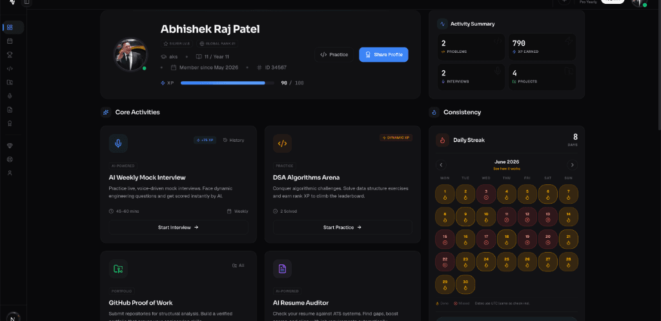Click the 'Member since May 2026' text
661x321 pixels.
(208, 67)
